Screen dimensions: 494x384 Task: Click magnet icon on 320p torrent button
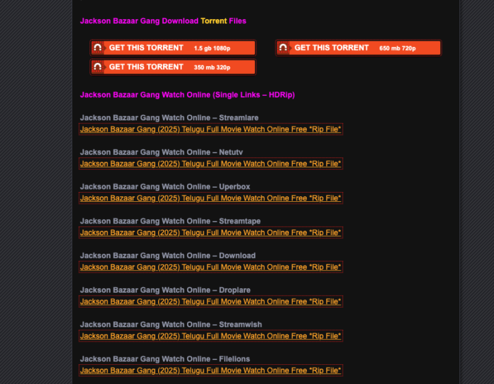[x=98, y=67]
